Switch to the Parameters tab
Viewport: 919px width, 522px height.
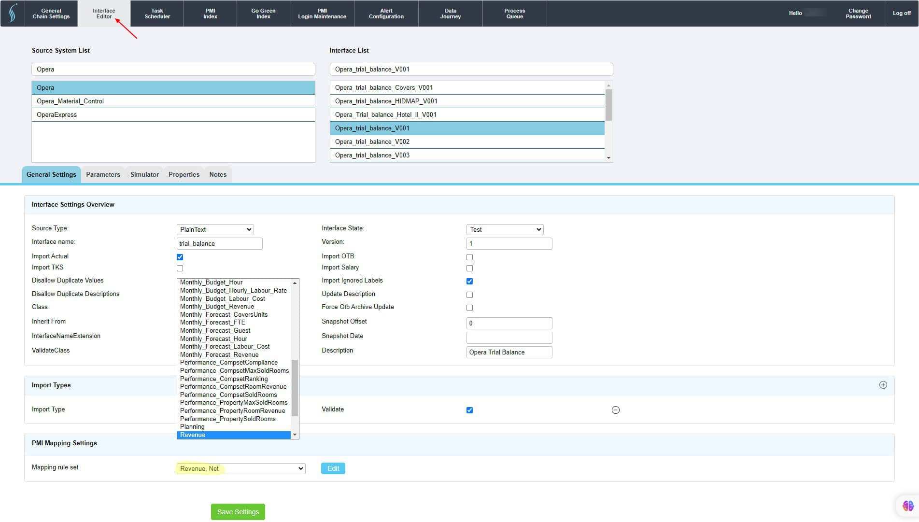[x=103, y=174]
